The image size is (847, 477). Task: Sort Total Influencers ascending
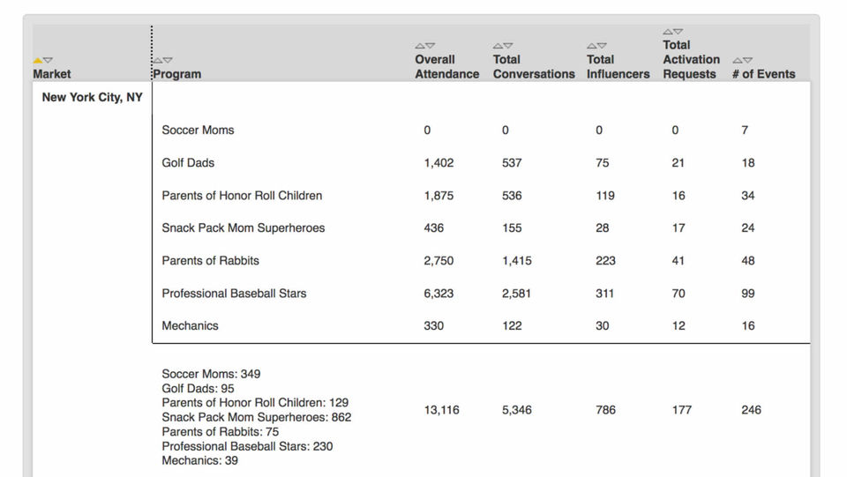(x=591, y=46)
